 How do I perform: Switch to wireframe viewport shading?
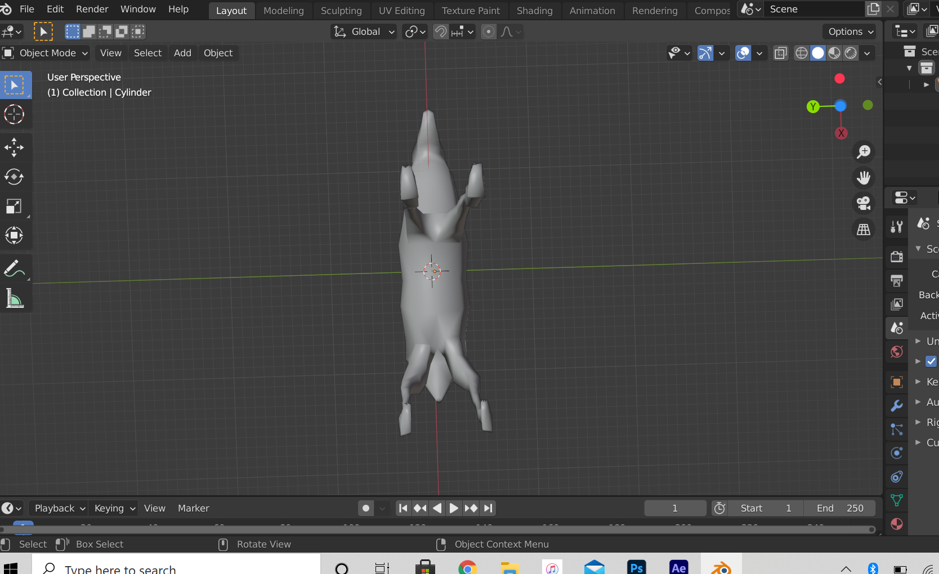(801, 53)
